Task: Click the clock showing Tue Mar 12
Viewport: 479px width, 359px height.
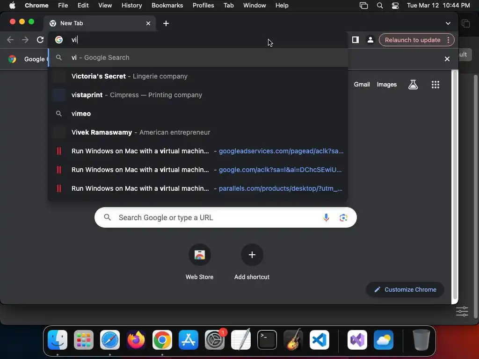Action: coord(438,5)
